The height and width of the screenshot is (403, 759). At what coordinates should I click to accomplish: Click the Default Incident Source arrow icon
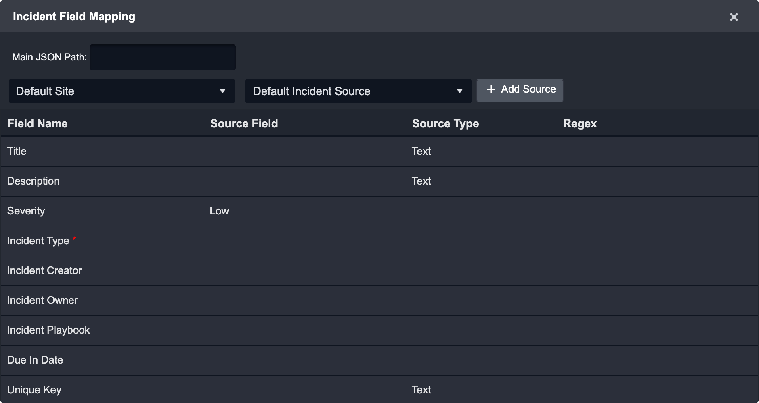(459, 91)
